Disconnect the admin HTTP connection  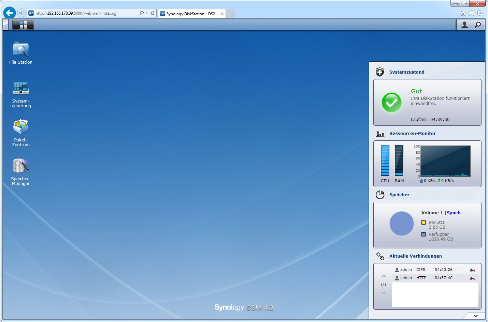[x=472, y=278]
